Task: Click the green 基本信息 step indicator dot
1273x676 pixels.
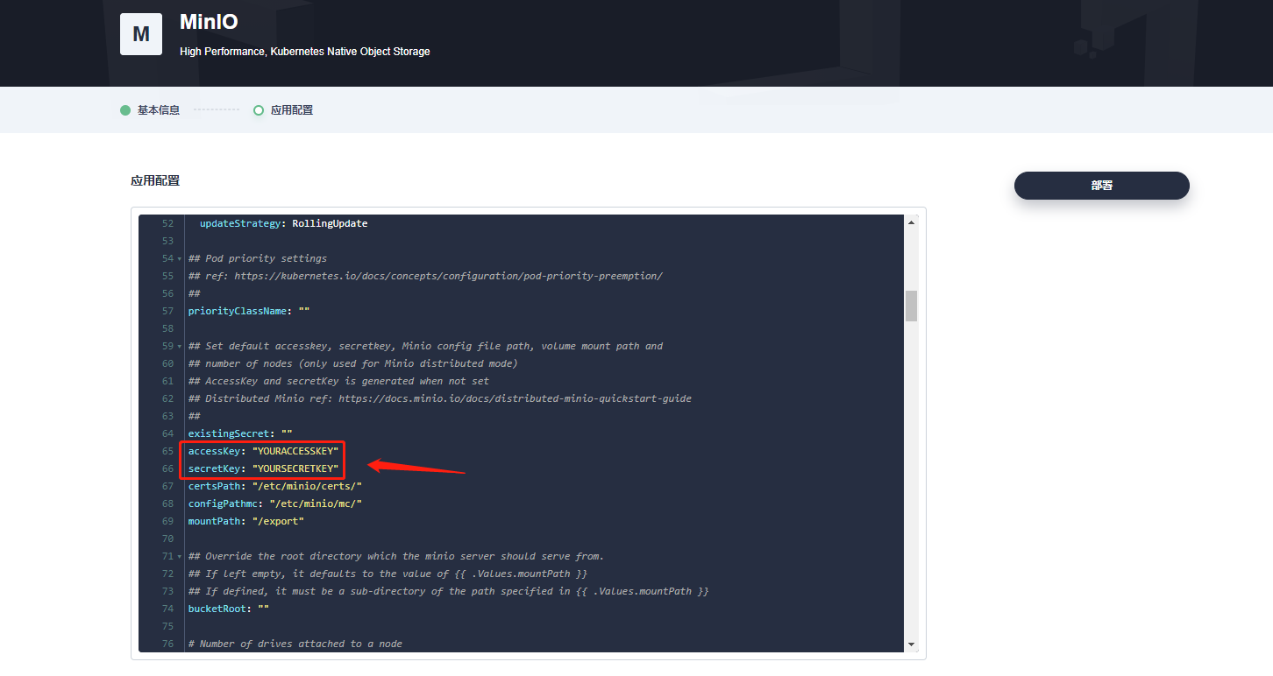Action: pos(125,109)
